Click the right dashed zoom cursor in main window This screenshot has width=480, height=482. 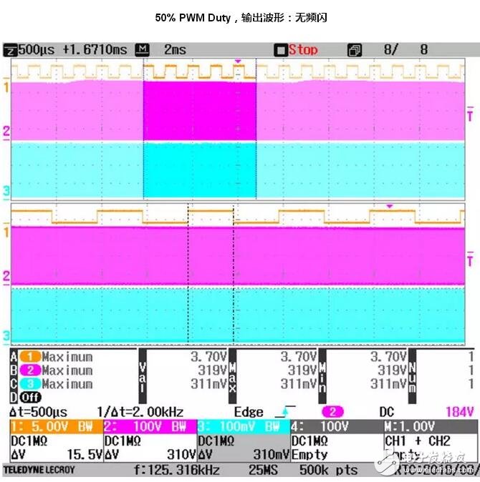256,129
